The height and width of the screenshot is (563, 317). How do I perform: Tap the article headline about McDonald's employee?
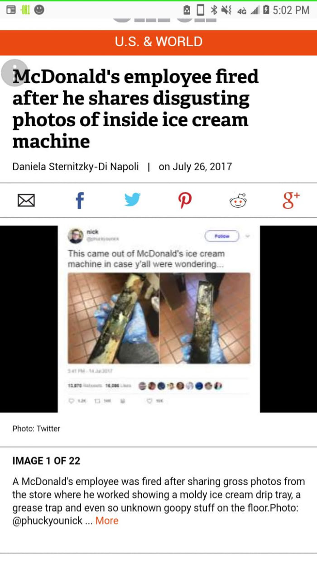[x=135, y=109]
